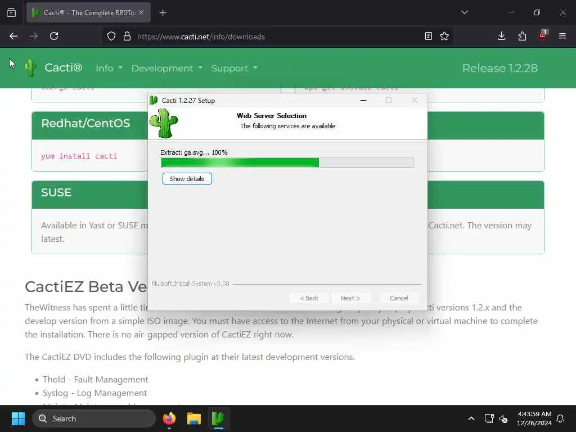This screenshot has width=576, height=432.
Task: Focus Cacti installer taskbar icon
Action: click(x=218, y=418)
